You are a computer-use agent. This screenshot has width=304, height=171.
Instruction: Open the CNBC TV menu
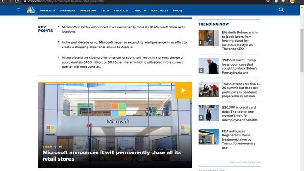click(x=139, y=10)
